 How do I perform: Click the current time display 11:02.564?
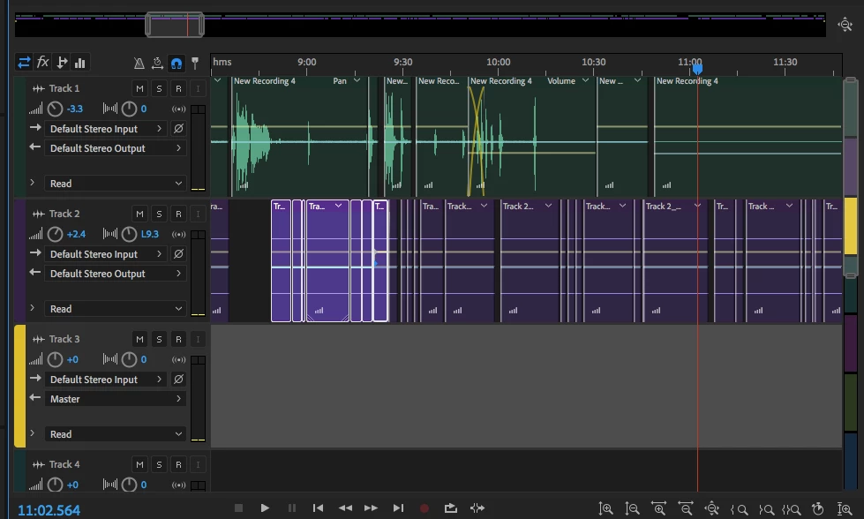click(49, 510)
